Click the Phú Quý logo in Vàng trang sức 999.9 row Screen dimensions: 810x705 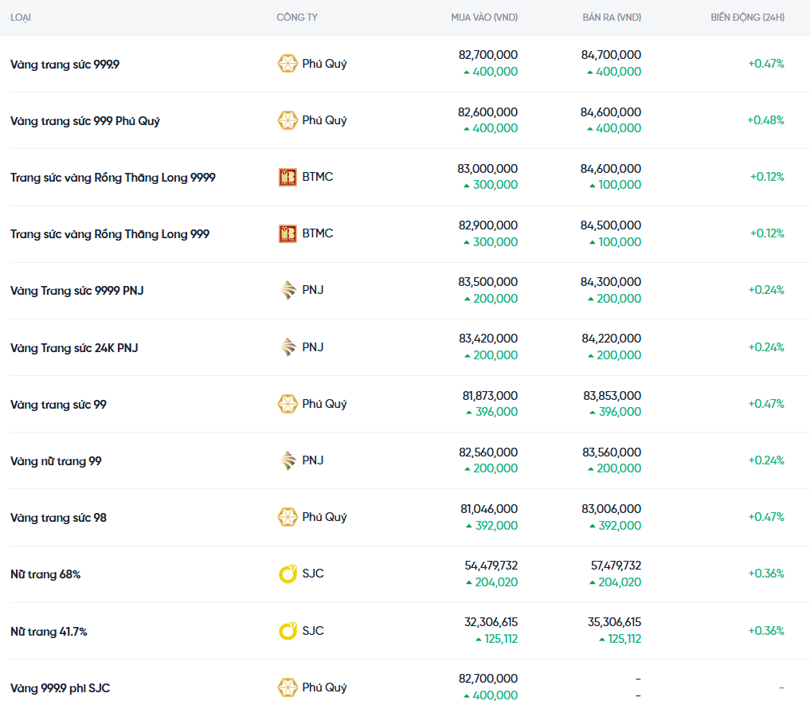pos(288,64)
